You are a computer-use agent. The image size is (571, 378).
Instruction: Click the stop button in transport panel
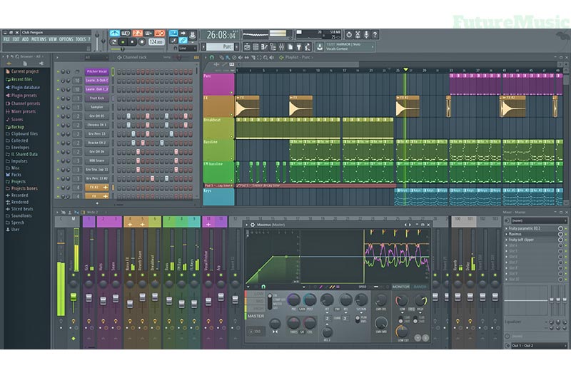point(132,42)
